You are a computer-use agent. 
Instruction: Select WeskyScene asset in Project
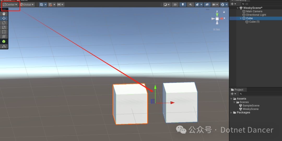250,109
